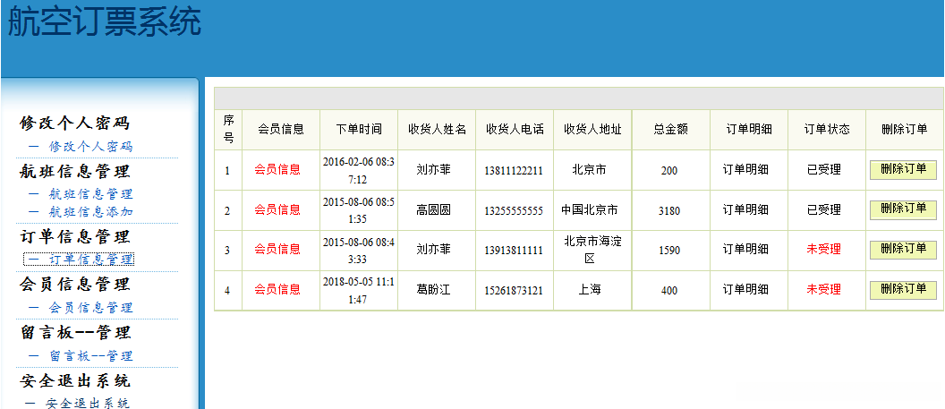
Task: Click order time 2016-02-06 08:37:12
Action: [359, 170]
